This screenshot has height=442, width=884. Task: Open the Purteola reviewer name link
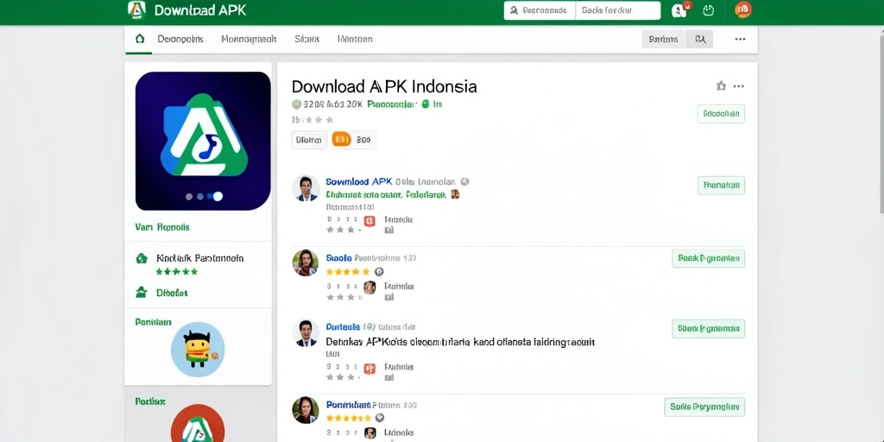[343, 326]
